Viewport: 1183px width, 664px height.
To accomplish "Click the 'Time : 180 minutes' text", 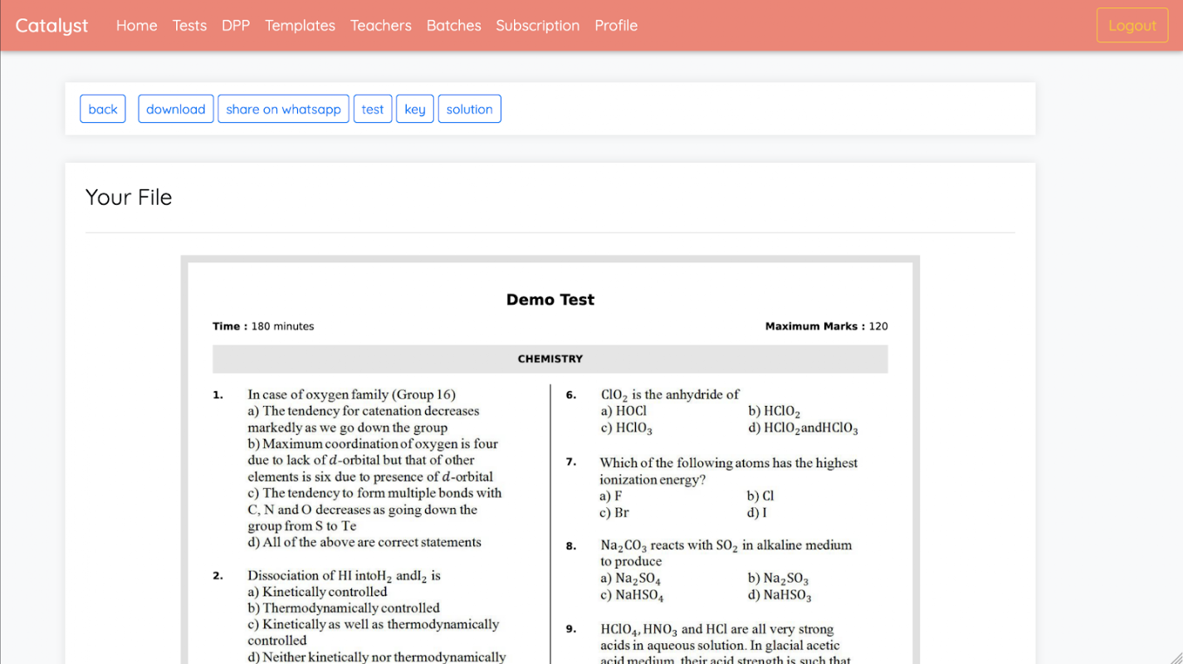I will pyautogui.click(x=263, y=326).
